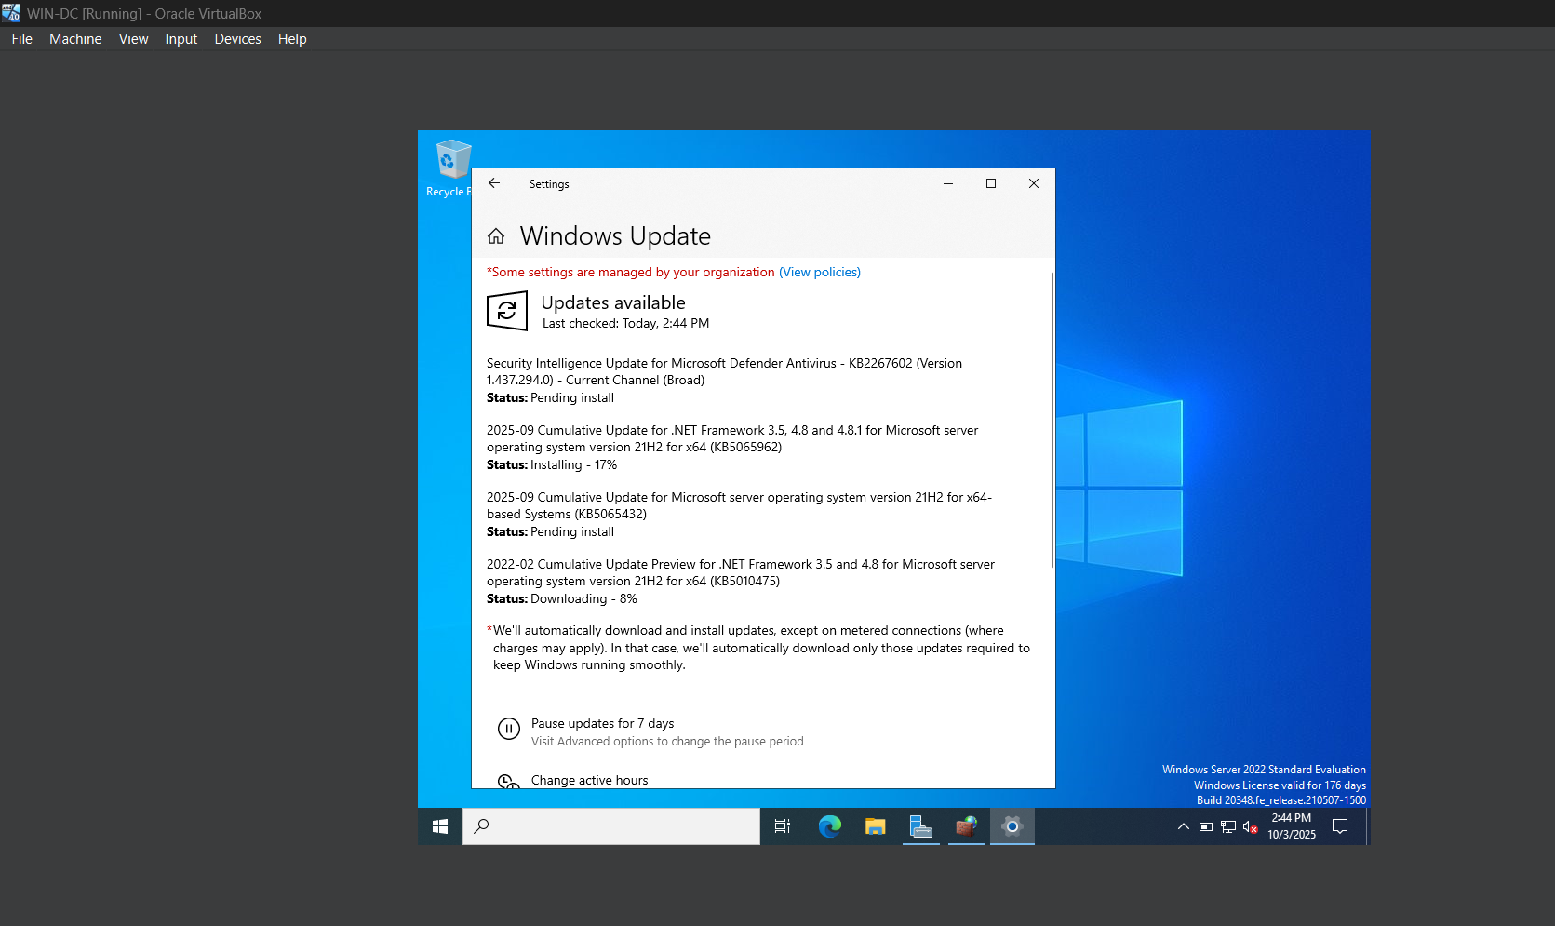Click 'Status: Downloading - 8%' text
Viewport: 1555px width, 926px height.
pyautogui.click(x=562, y=598)
